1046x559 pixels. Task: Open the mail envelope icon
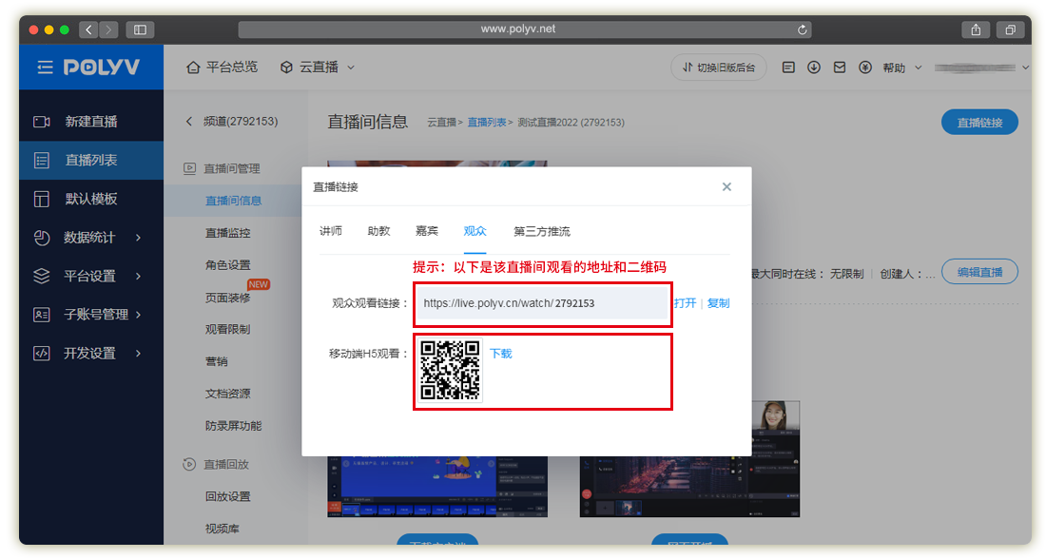(x=839, y=67)
